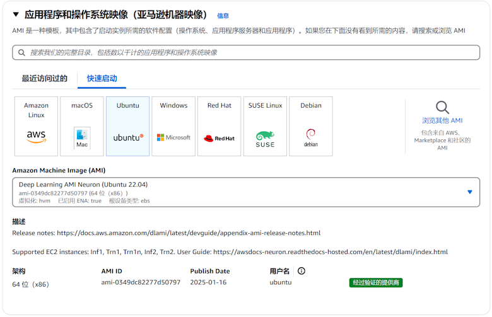Image resolution: width=492 pixels, height=317 pixels.
Task: Open the 信息 link near the heading
Action: pyautogui.click(x=223, y=16)
